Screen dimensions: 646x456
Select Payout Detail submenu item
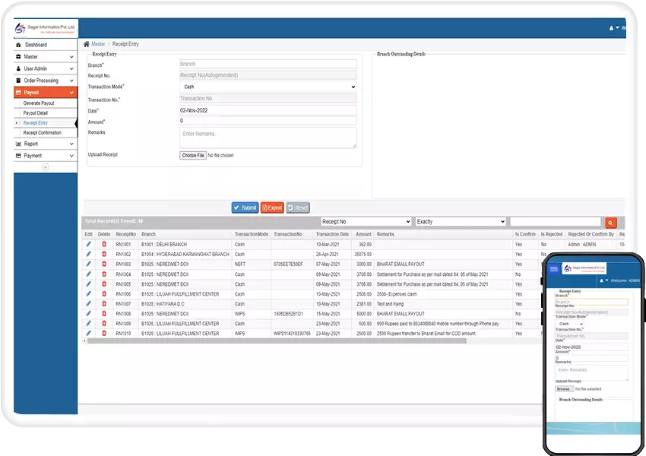pyautogui.click(x=36, y=113)
